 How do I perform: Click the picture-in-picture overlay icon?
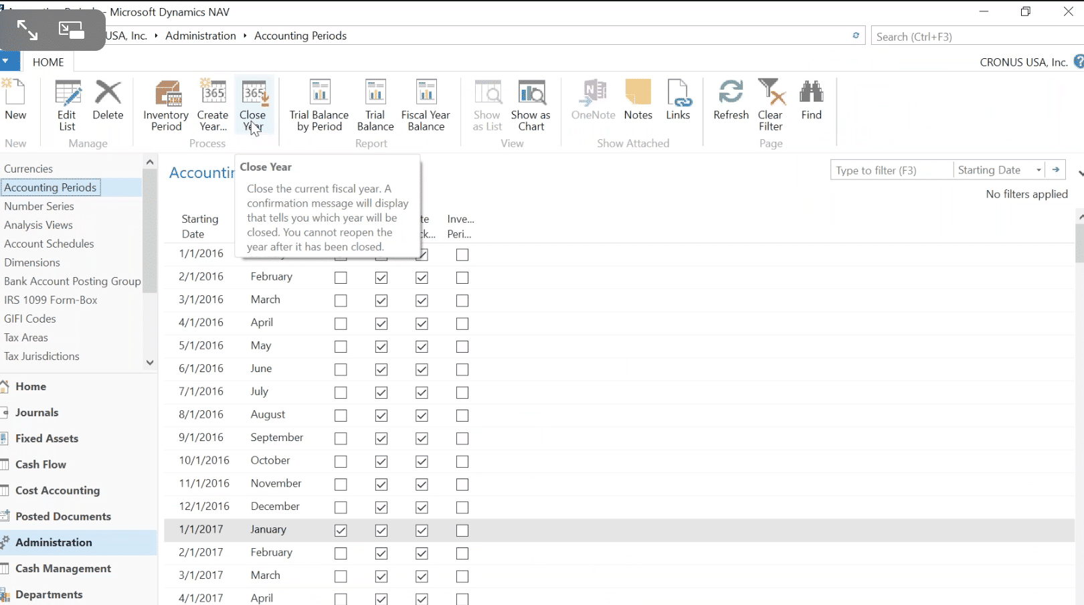(x=71, y=29)
